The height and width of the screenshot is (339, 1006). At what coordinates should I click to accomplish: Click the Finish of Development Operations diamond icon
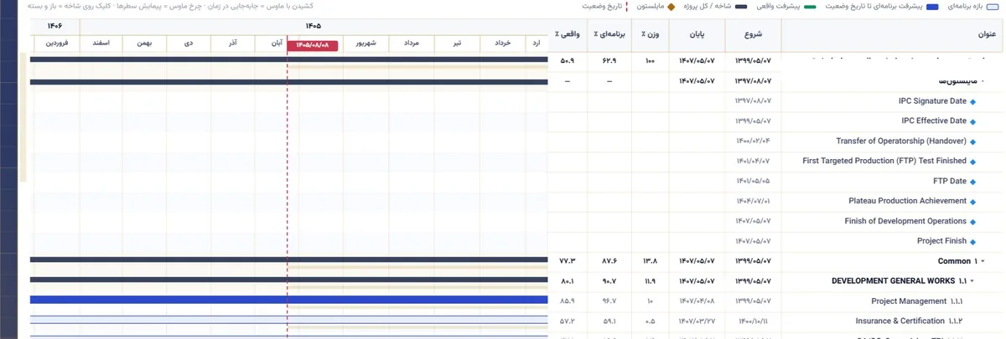click(x=973, y=222)
